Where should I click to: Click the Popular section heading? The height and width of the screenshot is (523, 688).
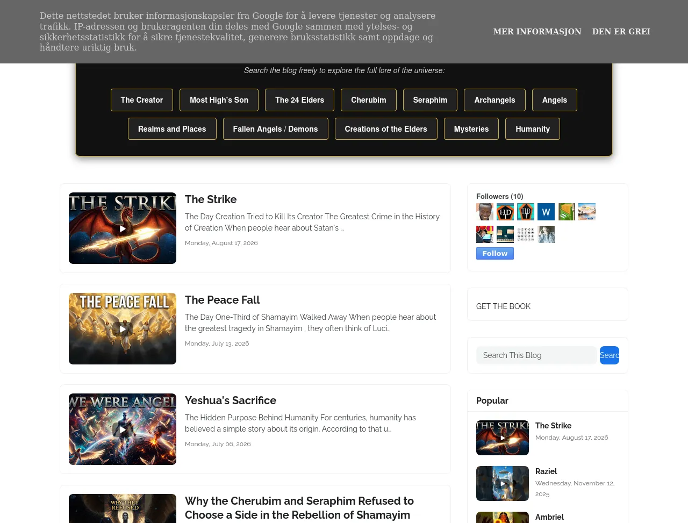coord(492,400)
